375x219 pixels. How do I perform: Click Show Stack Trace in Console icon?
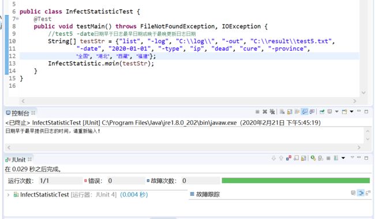pyautogui.click(x=353, y=193)
